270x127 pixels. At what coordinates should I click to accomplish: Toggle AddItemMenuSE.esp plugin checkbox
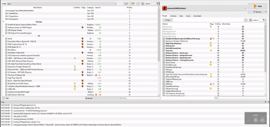(x=164, y=91)
